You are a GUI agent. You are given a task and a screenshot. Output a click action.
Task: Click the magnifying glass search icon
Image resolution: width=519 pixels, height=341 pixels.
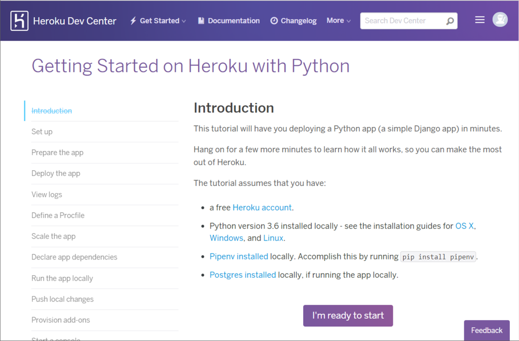(x=450, y=21)
